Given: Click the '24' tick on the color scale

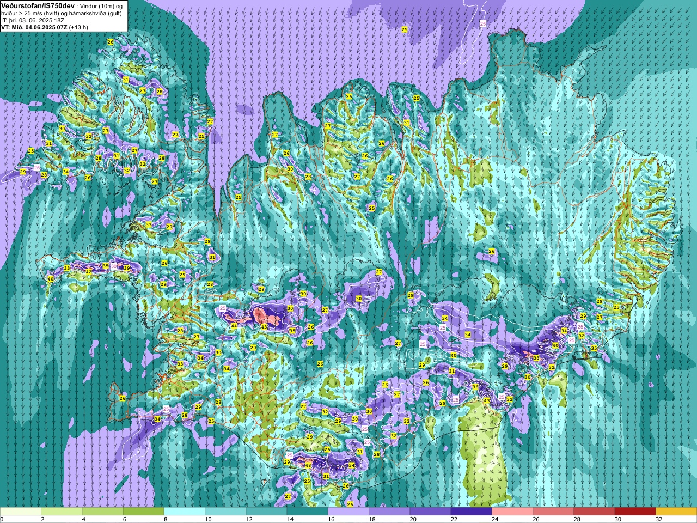Looking at the screenshot, I should (x=495, y=519).
